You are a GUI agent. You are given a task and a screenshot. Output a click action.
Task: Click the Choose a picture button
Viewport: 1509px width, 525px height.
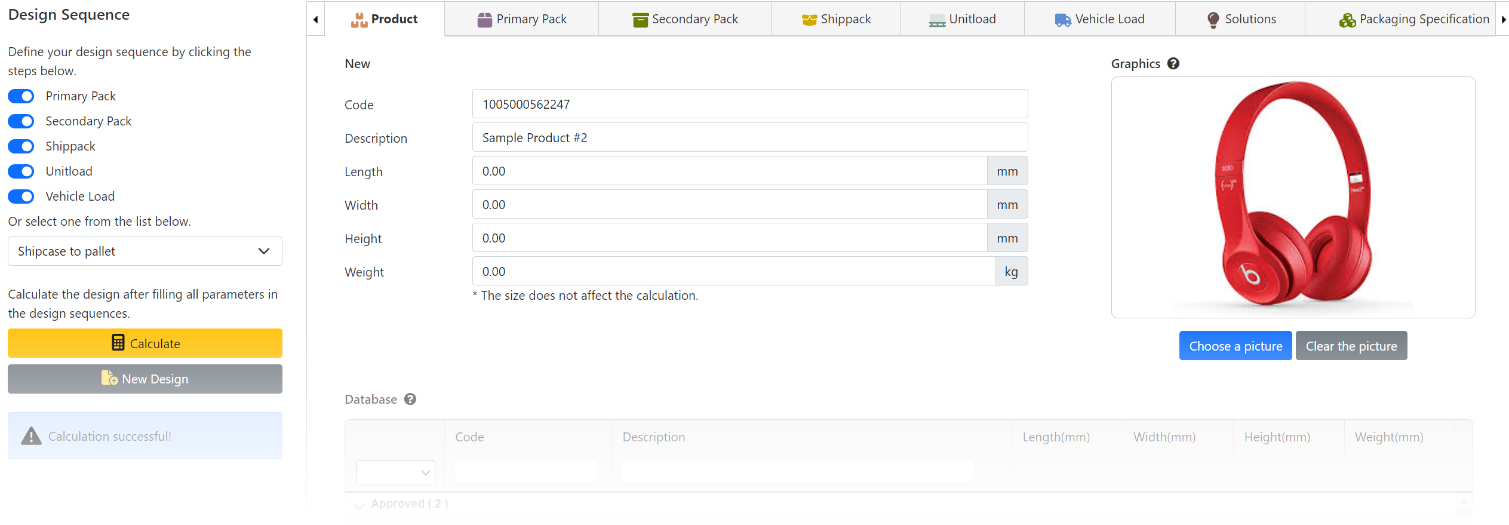1235,346
